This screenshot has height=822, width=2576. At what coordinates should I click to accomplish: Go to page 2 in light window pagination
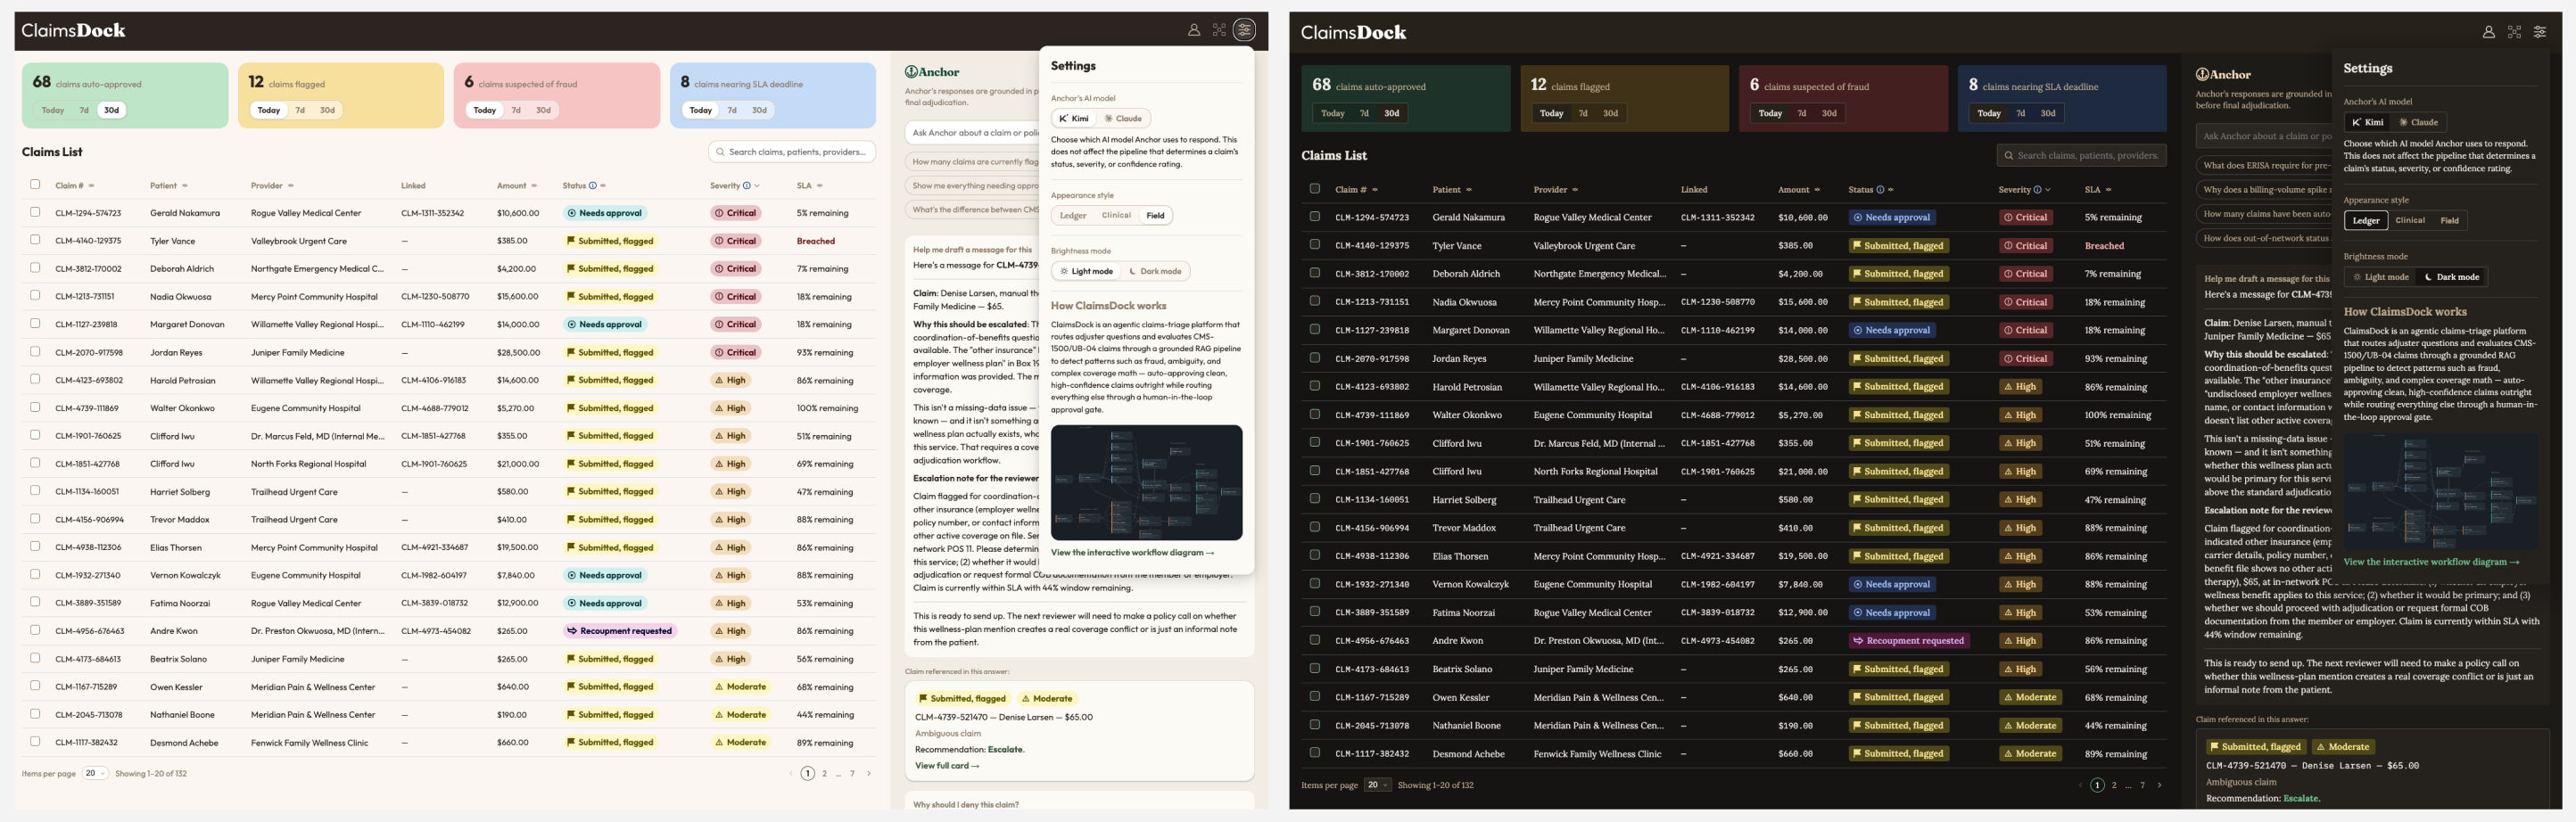click(824, 773)
